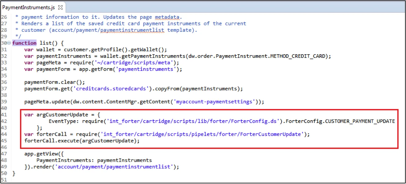Click 'forterCall.execute(argCustomerUpdate);' on line 45
This screenshot has width=406, height=184.
(82, 141)
